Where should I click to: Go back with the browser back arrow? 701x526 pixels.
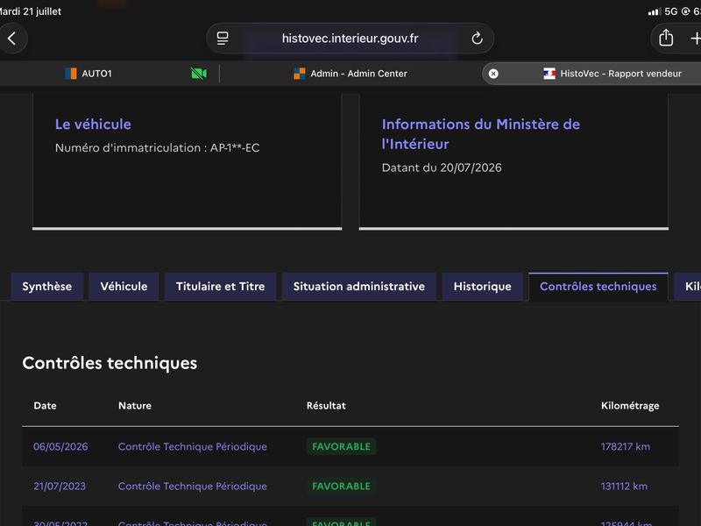coord(12,39)
